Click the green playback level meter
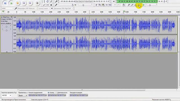The height and width of the screenshot is (101, 180). point(142,1)
